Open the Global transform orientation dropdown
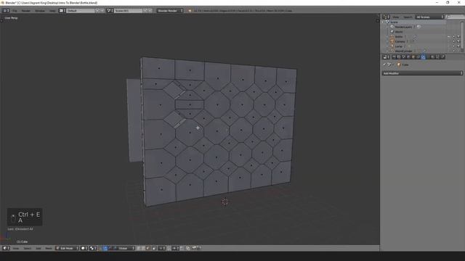This screenshot has width=465, height=261. tap(126, 248)
